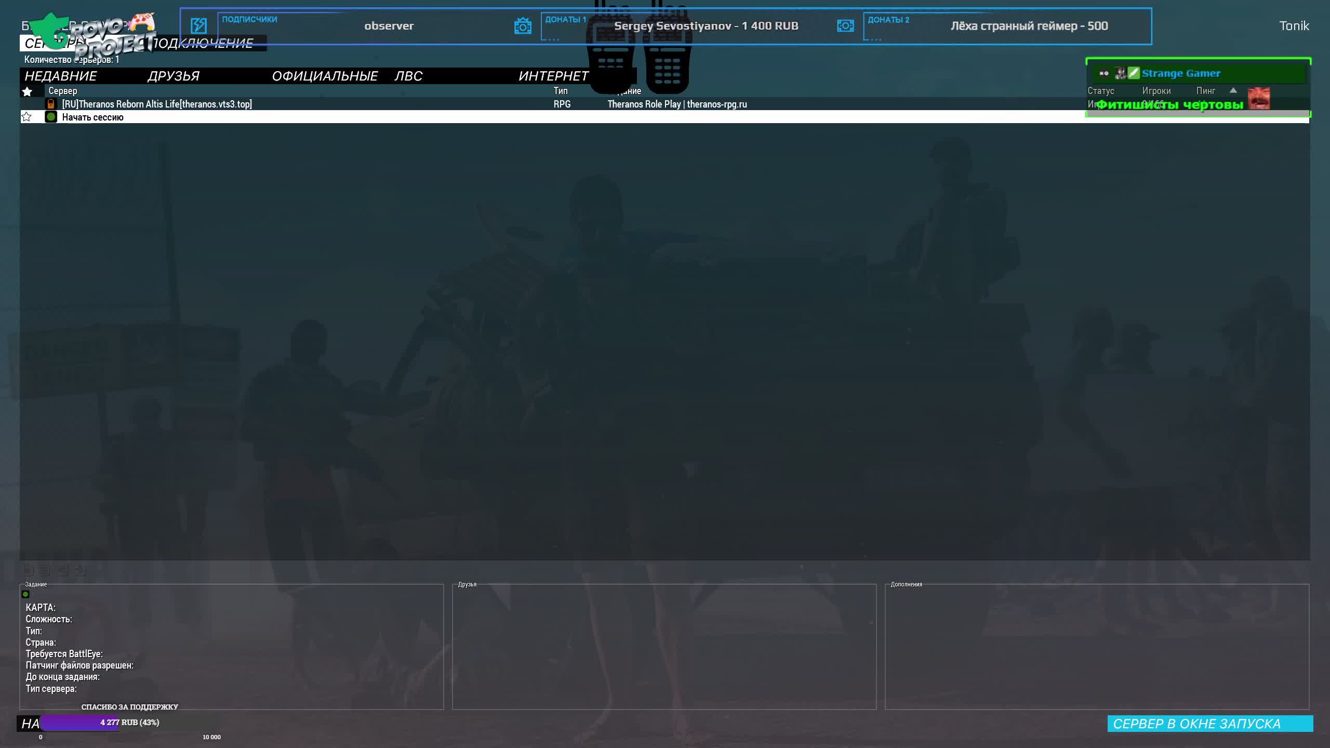The width and height of the screenshot is (1330, 748).
Task: Click the first donation money icon
Action: pyautogui.click(x=523, y=26)
